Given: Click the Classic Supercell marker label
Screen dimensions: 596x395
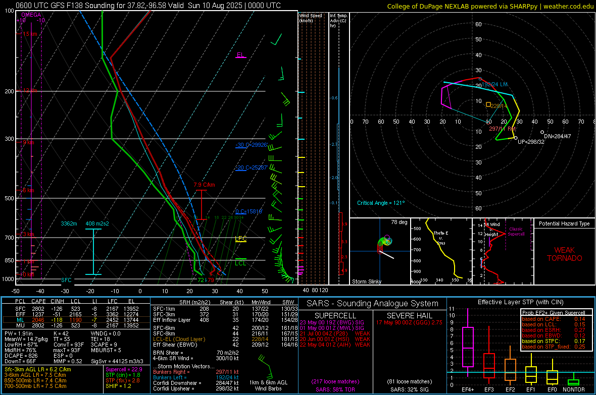Looking at the screenshot, I should (x=516, y=232).
